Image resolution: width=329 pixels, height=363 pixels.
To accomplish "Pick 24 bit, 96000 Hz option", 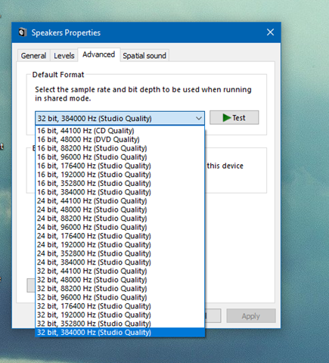I will (120, 227).
